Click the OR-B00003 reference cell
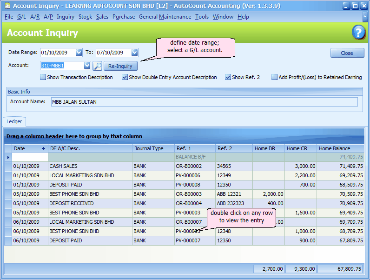This screenshot has width=370, height=280. [195, 194]
